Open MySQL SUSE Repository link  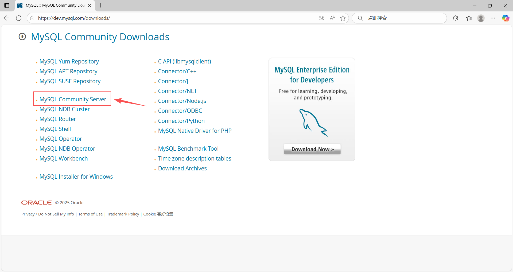pos(70,81)
